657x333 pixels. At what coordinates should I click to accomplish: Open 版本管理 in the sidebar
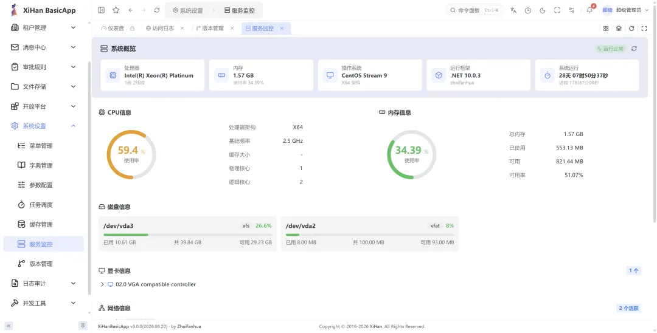(44, 264)
